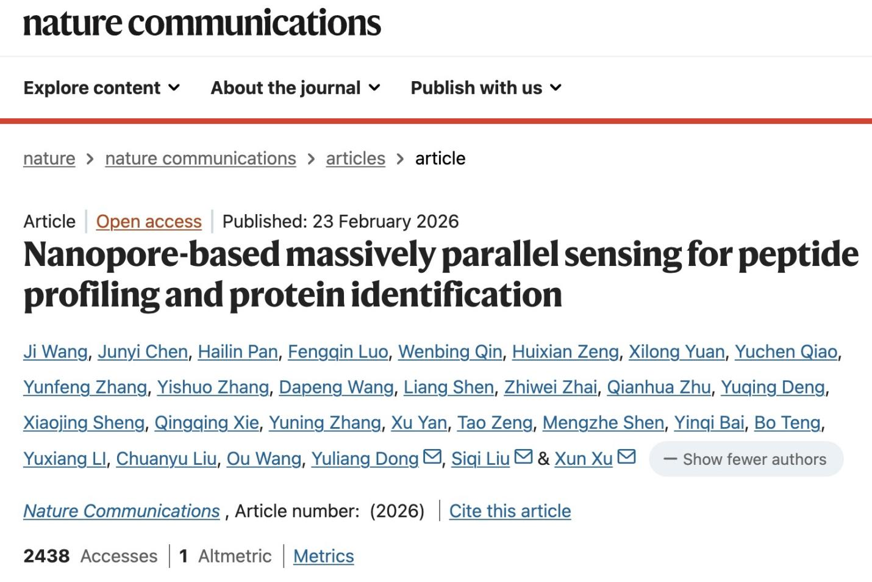Click the email icon next to Yuliang Dong
This screenshot has width=872, height=582.
coord(432,457)
